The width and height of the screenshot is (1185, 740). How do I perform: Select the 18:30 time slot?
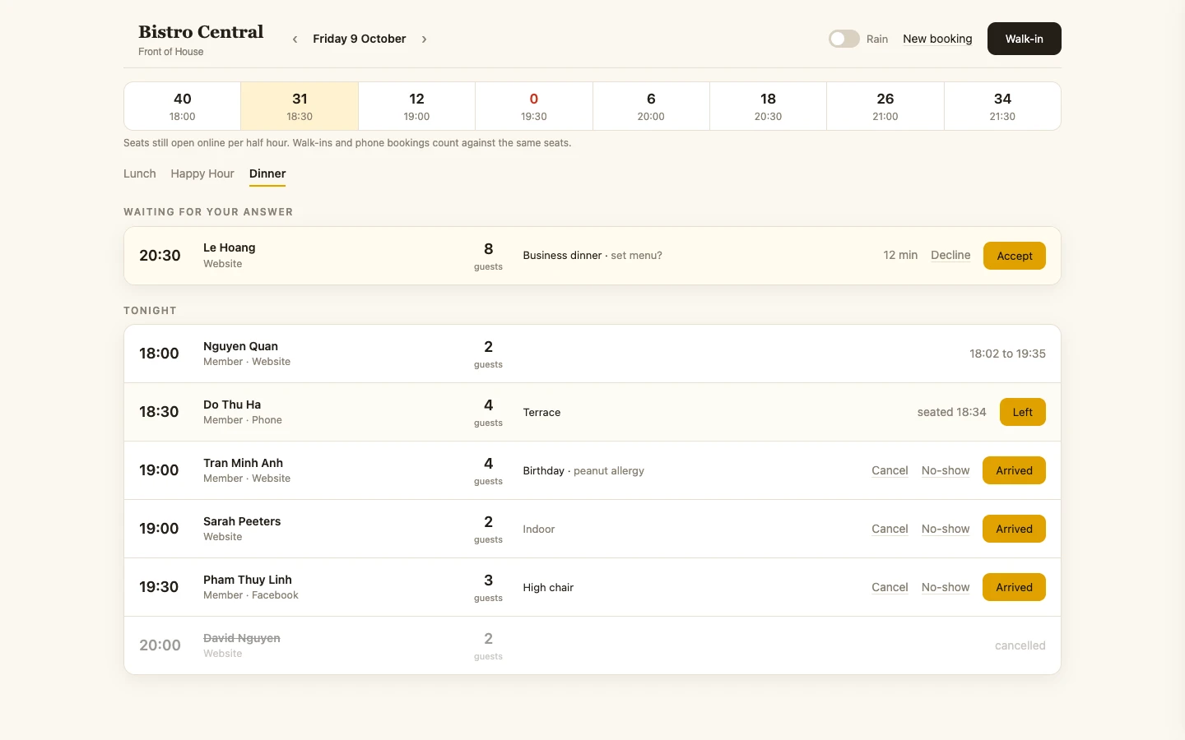[x=300, y=106]
